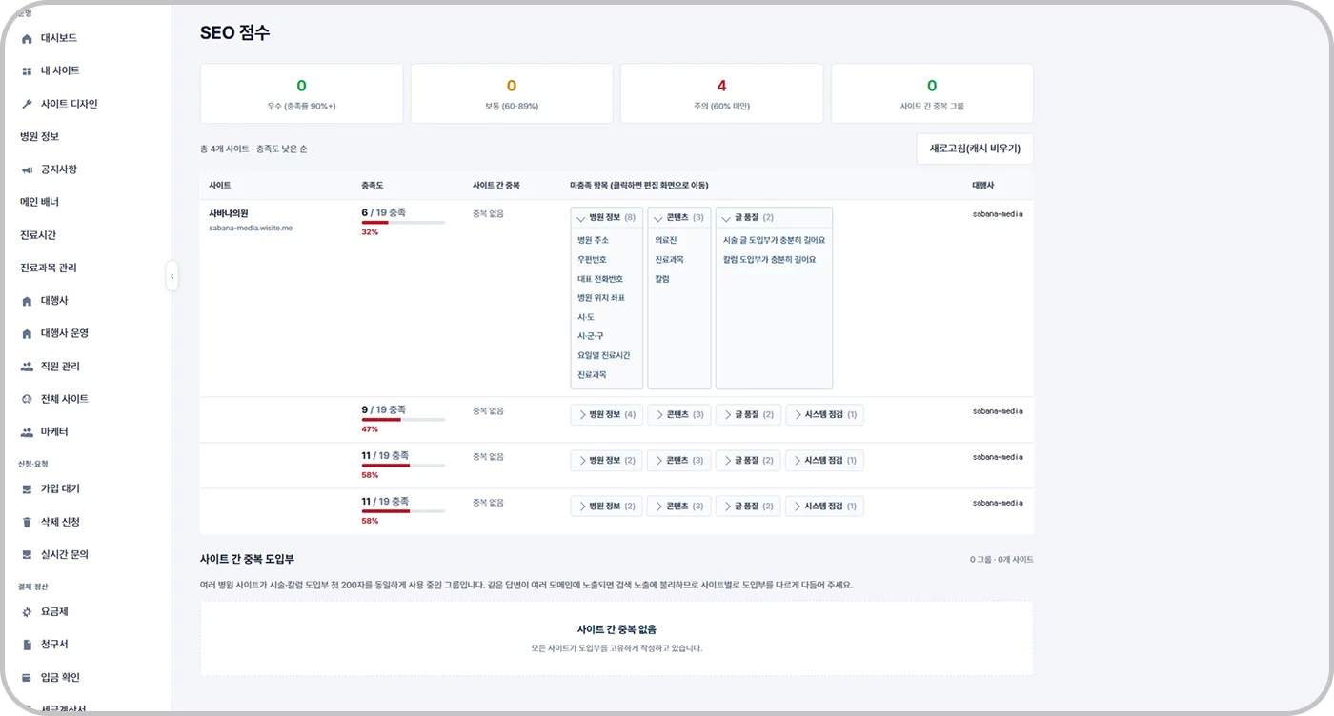Viewport: 1334px width, 716px height.
Task: Collapse the expanded 콘텐츠 (3) list for 사바나의원
Action: tap(679, 218)
